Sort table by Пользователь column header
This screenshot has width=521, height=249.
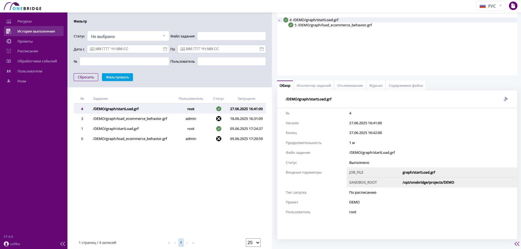click(x=191, y=98)
